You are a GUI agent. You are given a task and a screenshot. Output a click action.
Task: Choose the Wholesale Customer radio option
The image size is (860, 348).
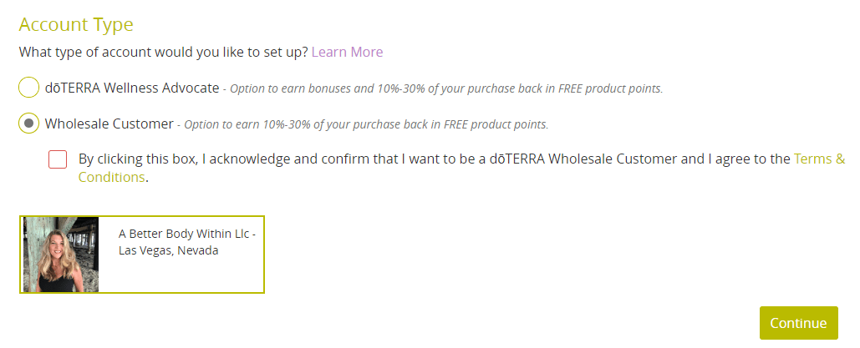pyautogui.click(x=29, y=124)
